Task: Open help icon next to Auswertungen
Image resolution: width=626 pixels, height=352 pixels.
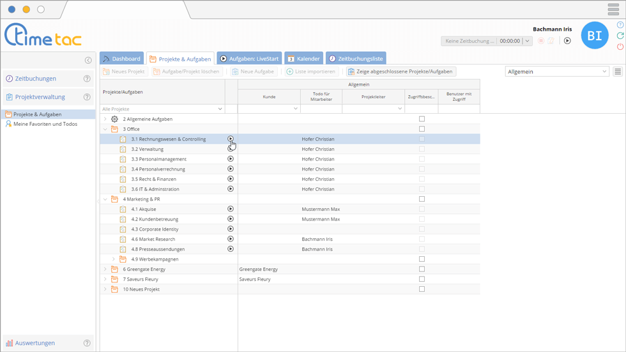Action: pos(88,343)
